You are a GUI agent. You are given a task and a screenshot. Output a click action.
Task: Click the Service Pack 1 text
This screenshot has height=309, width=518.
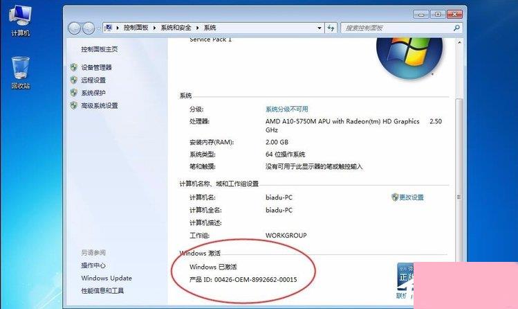(x=210, y=40)
